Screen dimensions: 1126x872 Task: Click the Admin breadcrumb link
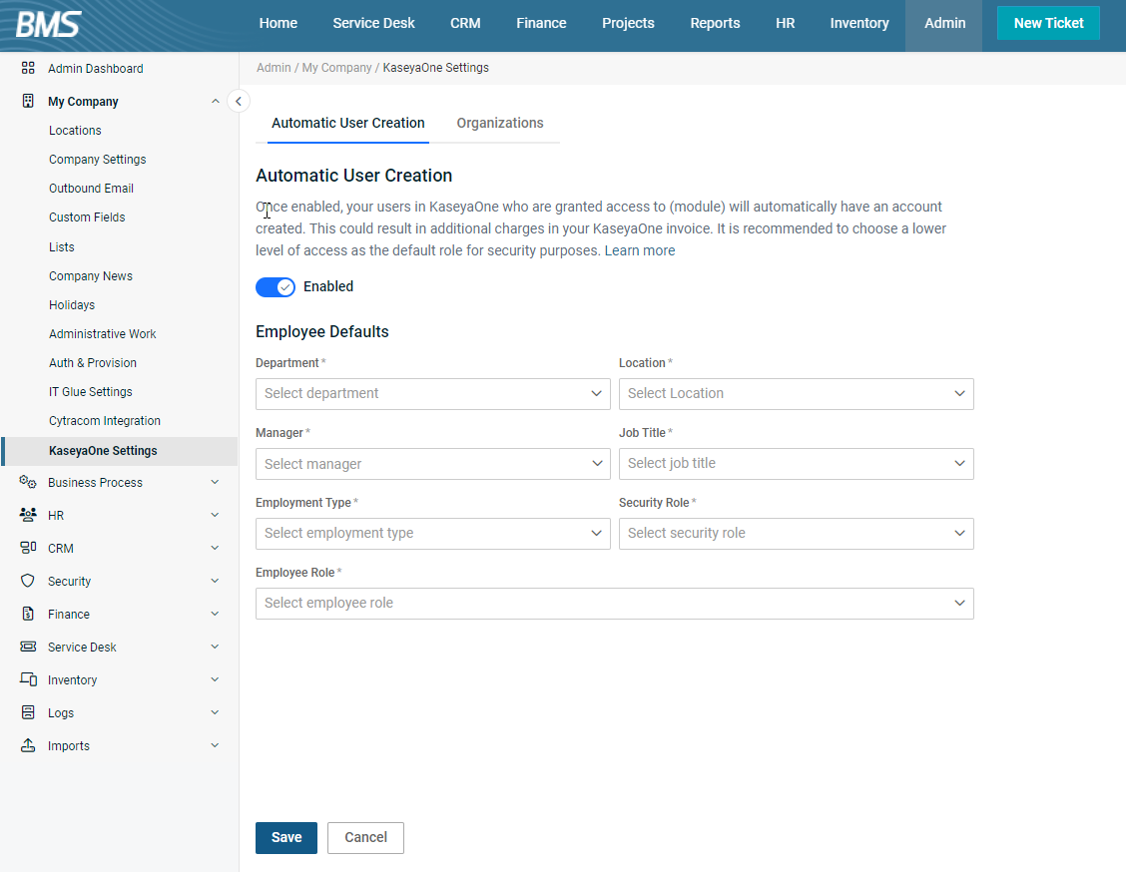tap(274, 68)
